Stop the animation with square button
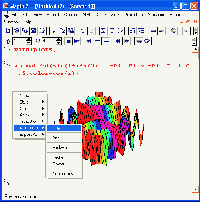Viewport: 200px width, 202px height. 68,41
